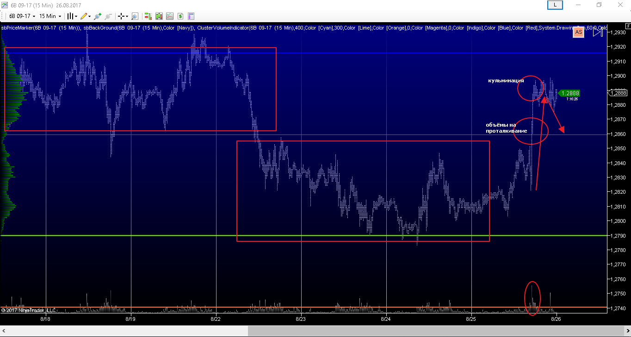
Task: Open the strategies dollar icon
Action: pos(180,16)
